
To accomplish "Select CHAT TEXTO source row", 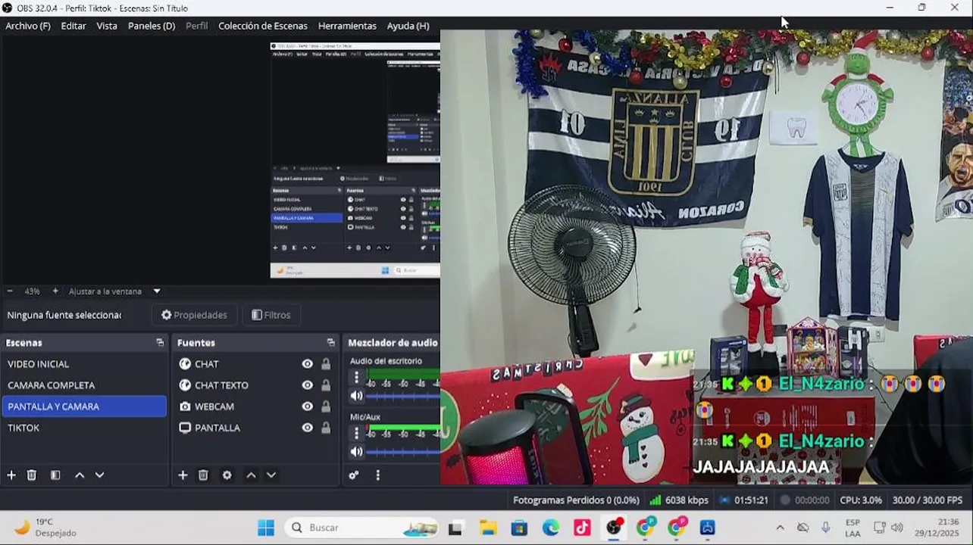I will pos(255,385).
